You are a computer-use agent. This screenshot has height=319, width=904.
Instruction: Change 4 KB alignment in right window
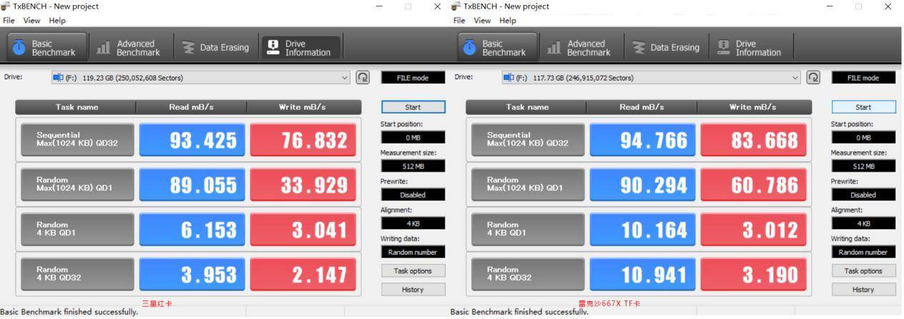point(863,223)
